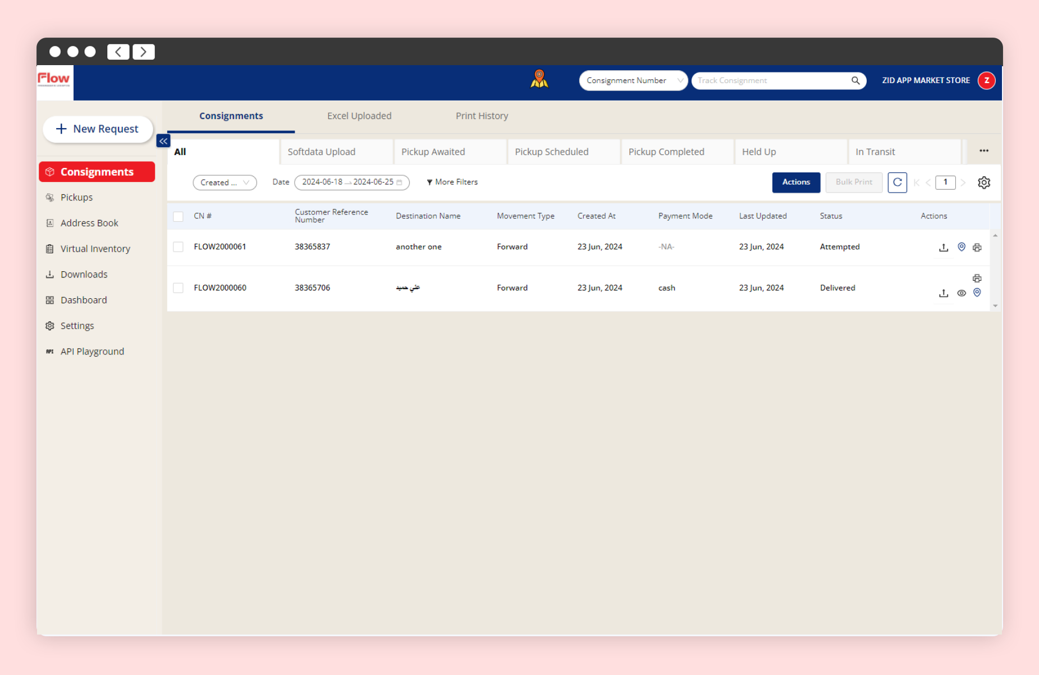Print consignment FLOW2000061 label

click(977, 247)
